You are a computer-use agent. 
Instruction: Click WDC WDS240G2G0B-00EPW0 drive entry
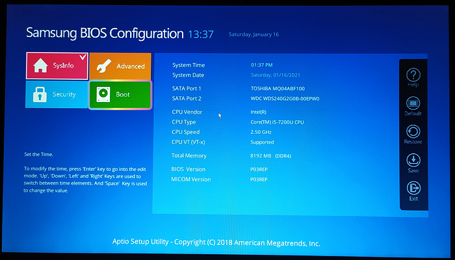[x=285, y=99]
